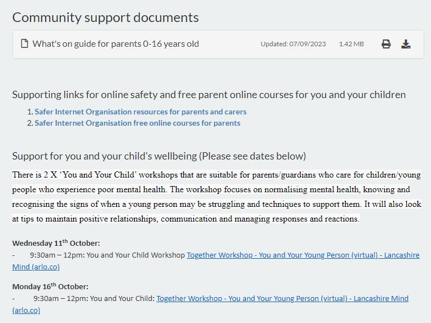Click the 'You and Your Child' workshops paragraph

[x=217, y=197]
